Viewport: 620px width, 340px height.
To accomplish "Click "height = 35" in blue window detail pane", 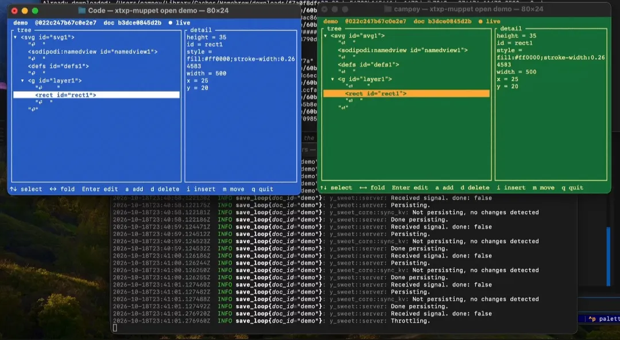I will coord(207,37).
